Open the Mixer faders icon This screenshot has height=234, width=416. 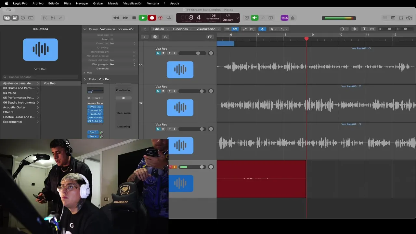click(x=53, y=18)
